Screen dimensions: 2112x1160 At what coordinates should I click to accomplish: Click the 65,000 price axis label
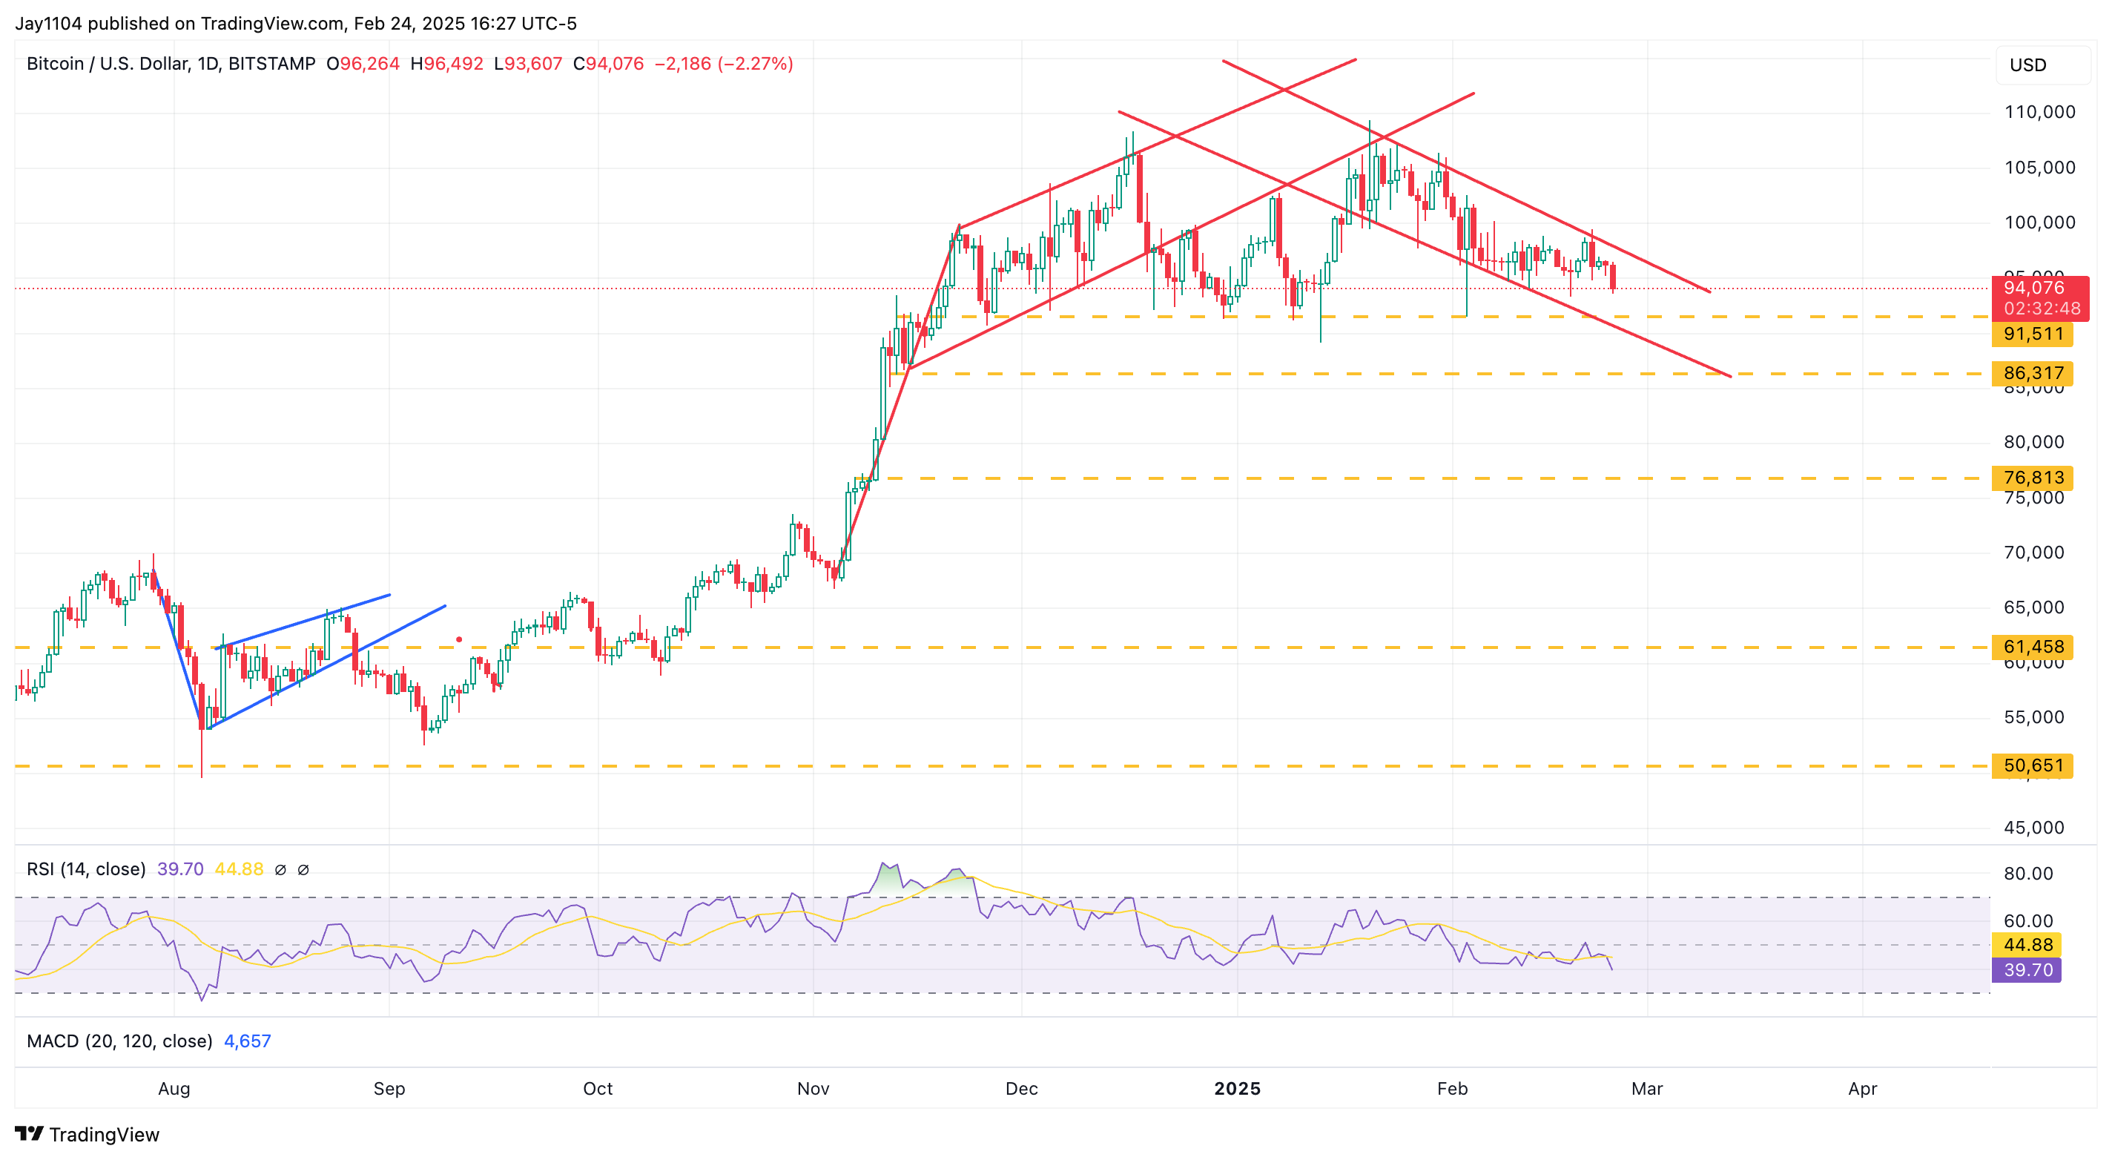[x=2034, y=607]
